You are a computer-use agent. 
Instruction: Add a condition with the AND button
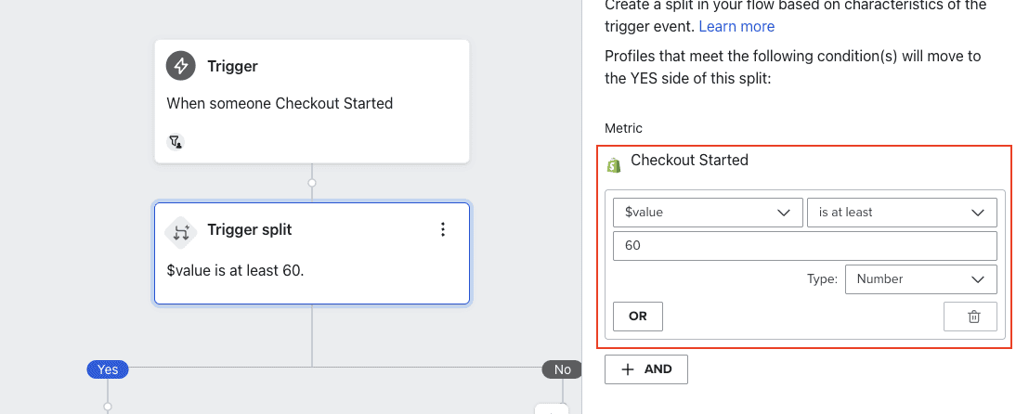(x=645, y=369)
